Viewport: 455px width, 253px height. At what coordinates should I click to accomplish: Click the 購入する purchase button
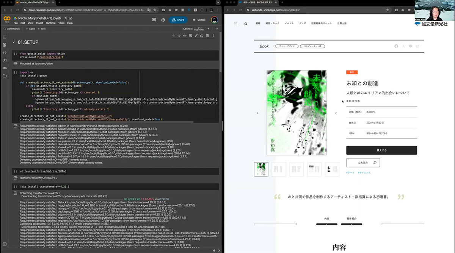tap(381, 150)
